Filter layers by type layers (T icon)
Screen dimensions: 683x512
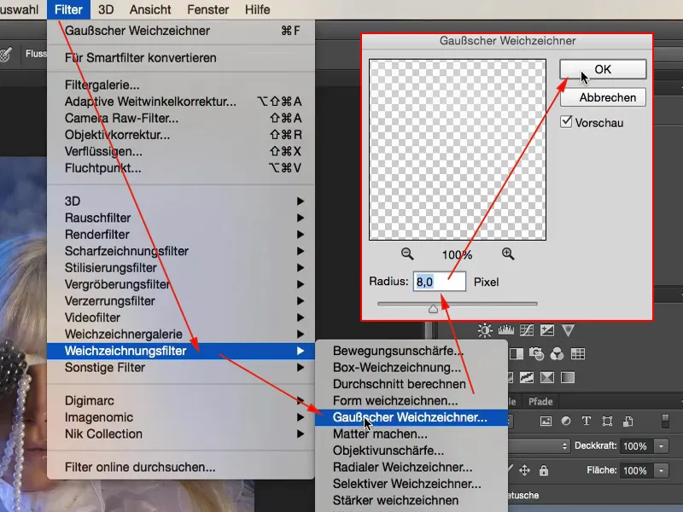coord(587,421)
